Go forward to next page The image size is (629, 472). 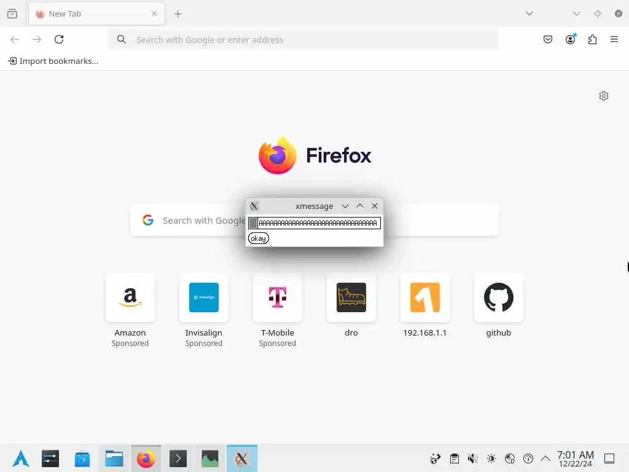[37, 39]
